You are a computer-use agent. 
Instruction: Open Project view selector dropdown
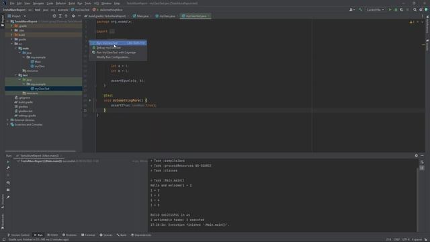pyautogui.click(x=17, y=16)
